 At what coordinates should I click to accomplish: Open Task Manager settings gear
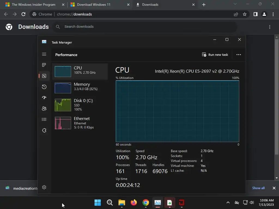click(x=44, y=187)
